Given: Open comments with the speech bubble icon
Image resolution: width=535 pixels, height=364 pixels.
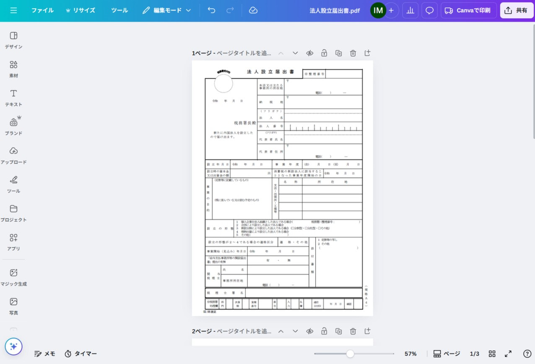Looking at the screenshot, I should pyautogui.click(x=429, y=10).
